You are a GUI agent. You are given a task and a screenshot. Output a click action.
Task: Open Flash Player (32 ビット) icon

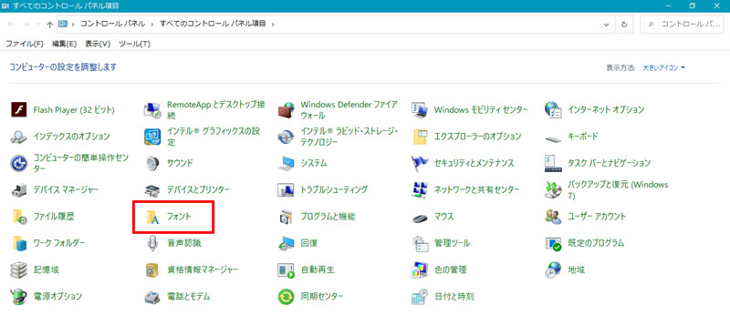19,110
